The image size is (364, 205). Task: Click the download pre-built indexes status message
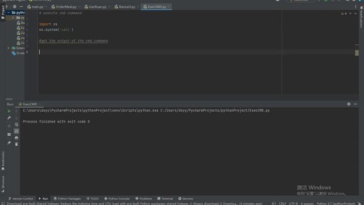[x=134, y=203]
